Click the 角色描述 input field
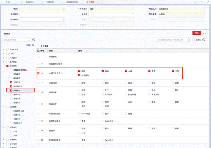 pos(42,14)
